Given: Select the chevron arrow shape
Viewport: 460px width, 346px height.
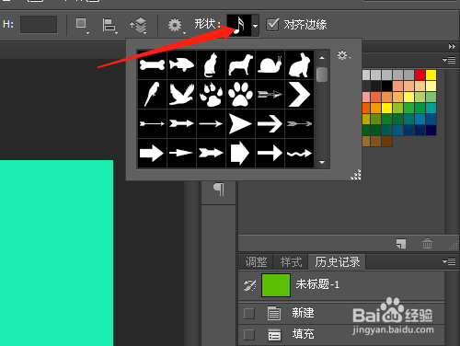Looking at the screenshot, I should click(x=299, y=95).
